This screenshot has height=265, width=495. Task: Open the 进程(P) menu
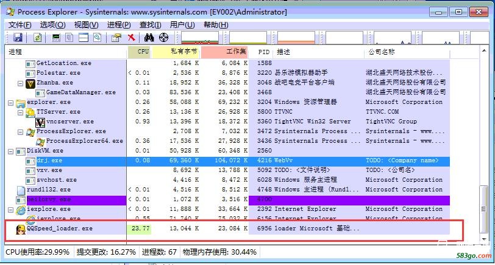click(x=118, y=25)
